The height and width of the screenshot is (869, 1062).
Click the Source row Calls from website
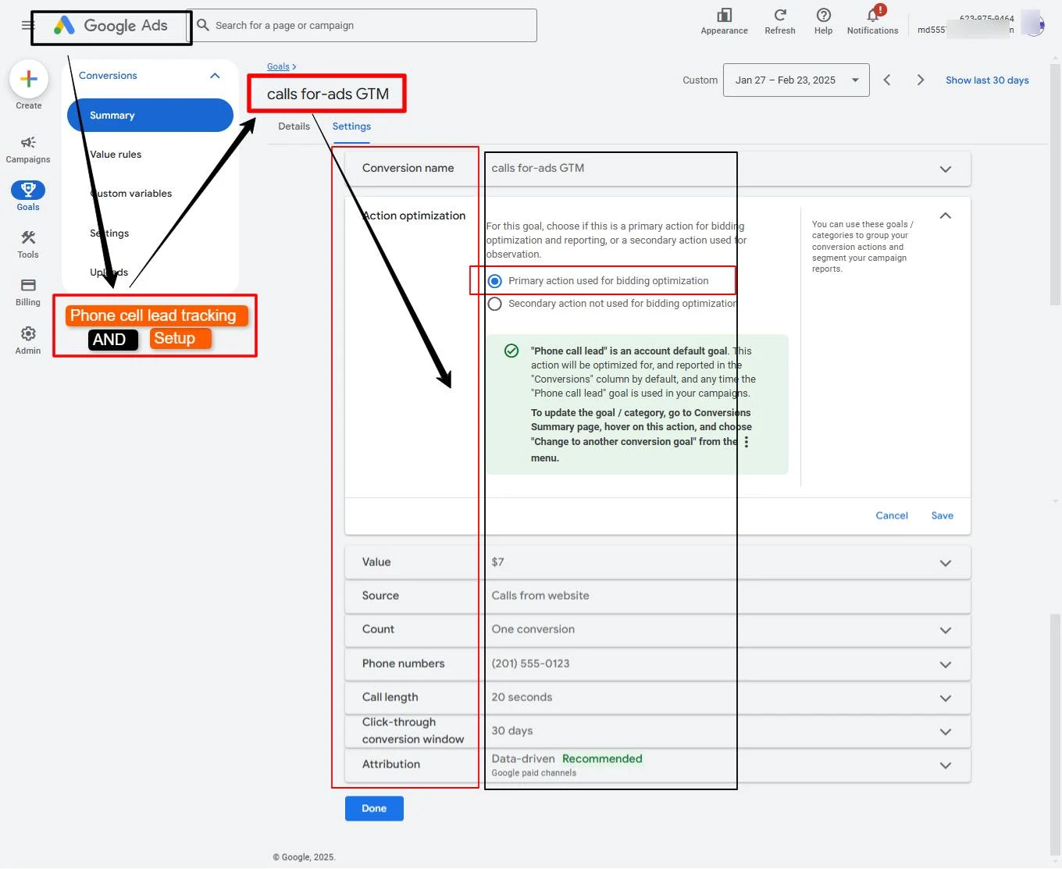pos(657,596)
